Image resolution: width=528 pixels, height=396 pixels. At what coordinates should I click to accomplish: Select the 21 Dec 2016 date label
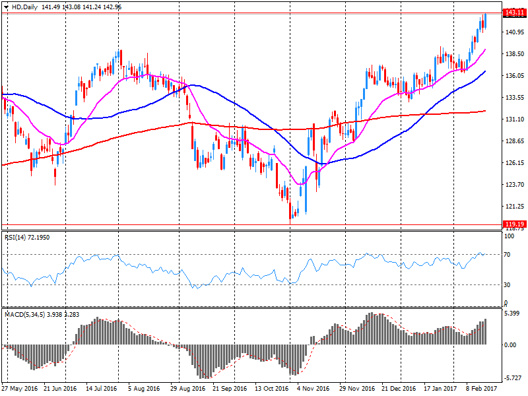[x=399, y=388]
